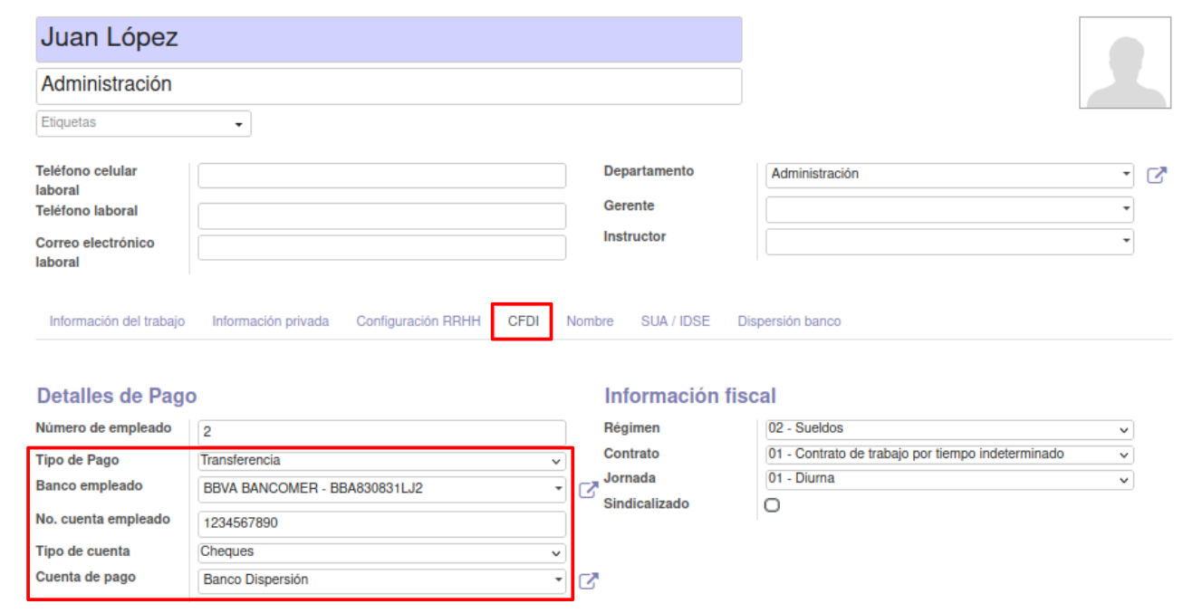Screen dimensions: 1183x613
Task: Open external link beside Departamento field
Action: (1156, 176)
